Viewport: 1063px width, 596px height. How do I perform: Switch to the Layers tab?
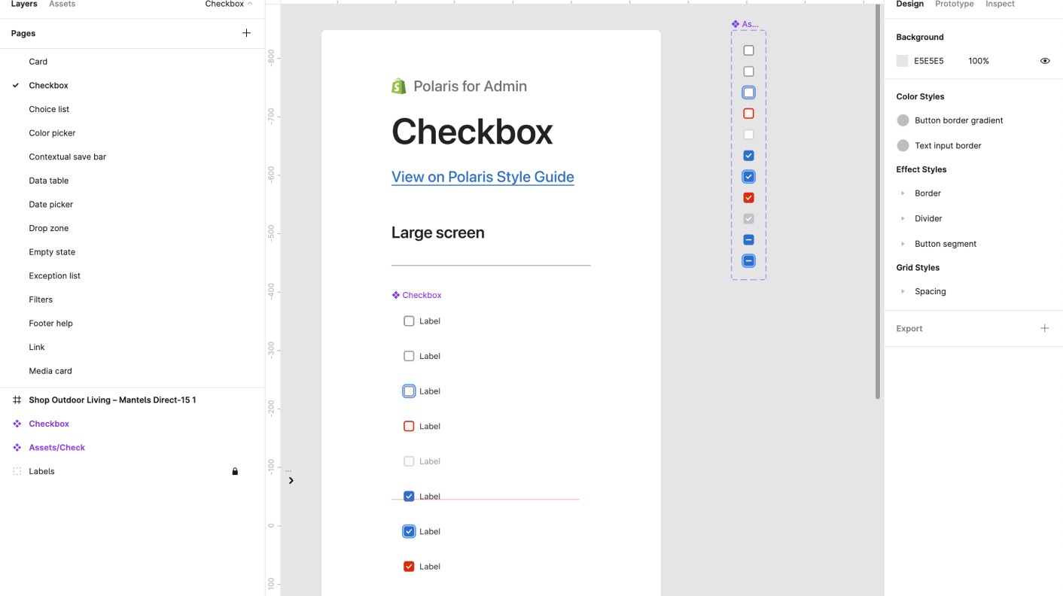point(24,5)
